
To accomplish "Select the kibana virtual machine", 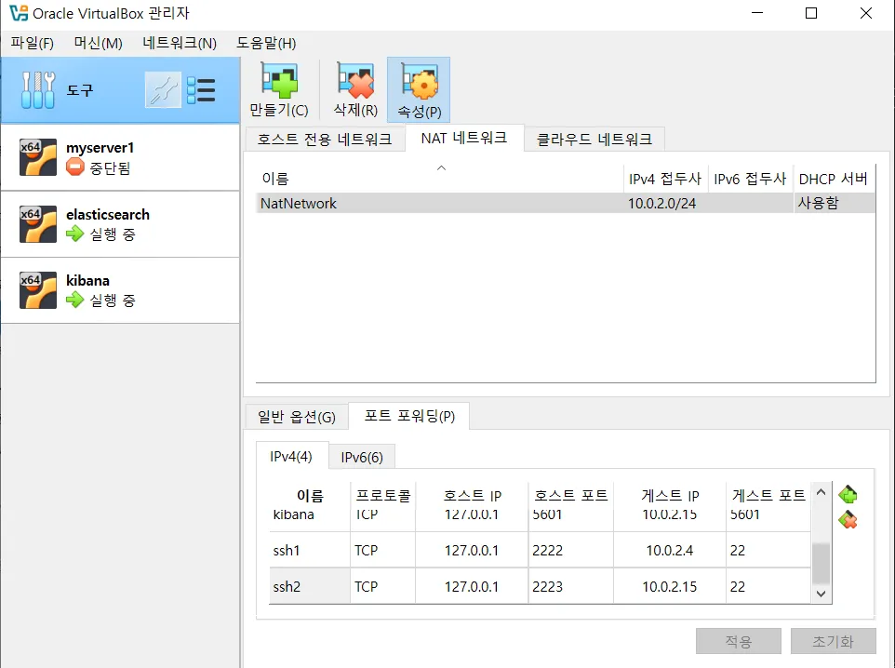I will [120, 290].
